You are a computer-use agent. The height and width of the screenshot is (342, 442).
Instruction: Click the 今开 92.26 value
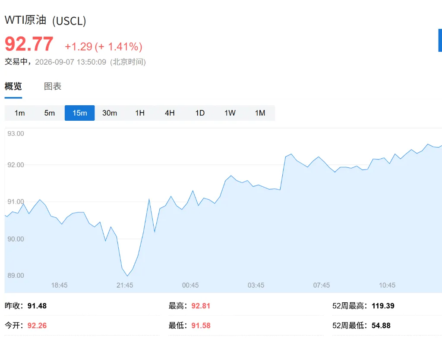coord(37,326)
